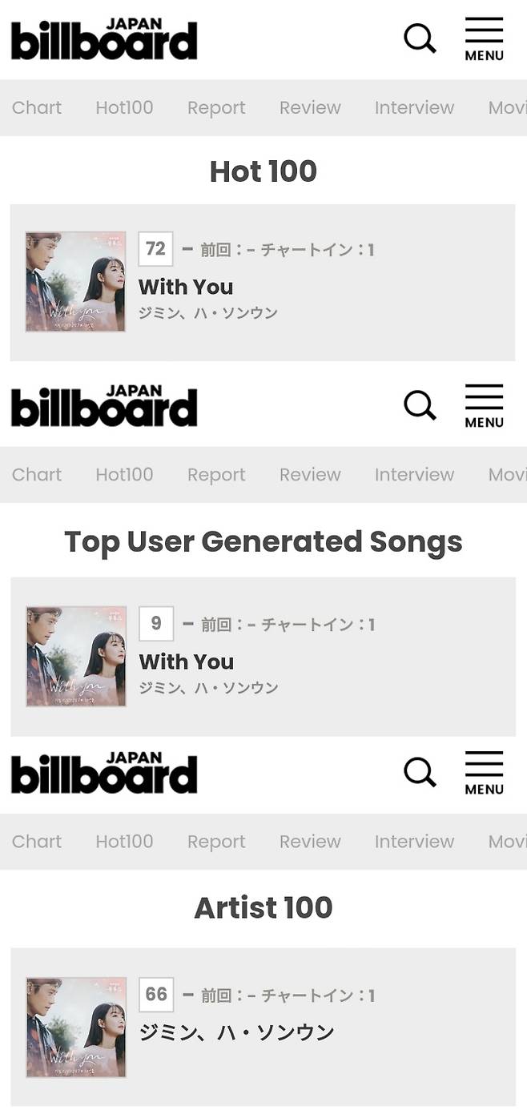
Task: Open With You song title ranked 72
Action: point(186,287)
